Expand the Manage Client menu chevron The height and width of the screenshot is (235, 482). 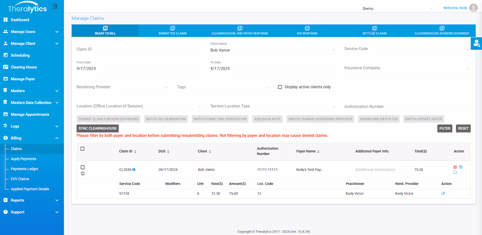tap(57, 43)
